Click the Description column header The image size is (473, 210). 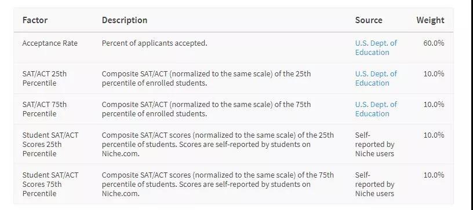tap(125, 20)
